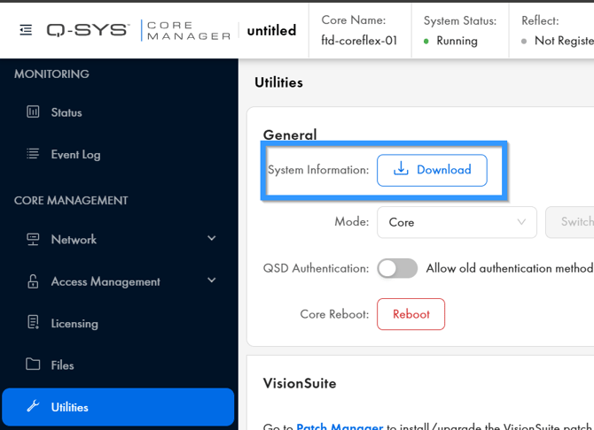Click the Access Management padlock icon
The height and width of the screenshot is (430, 594).
coord(33,281)
